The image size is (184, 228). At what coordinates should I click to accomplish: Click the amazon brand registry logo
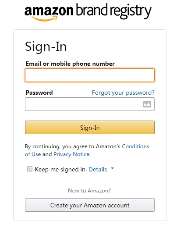[88, 12]
